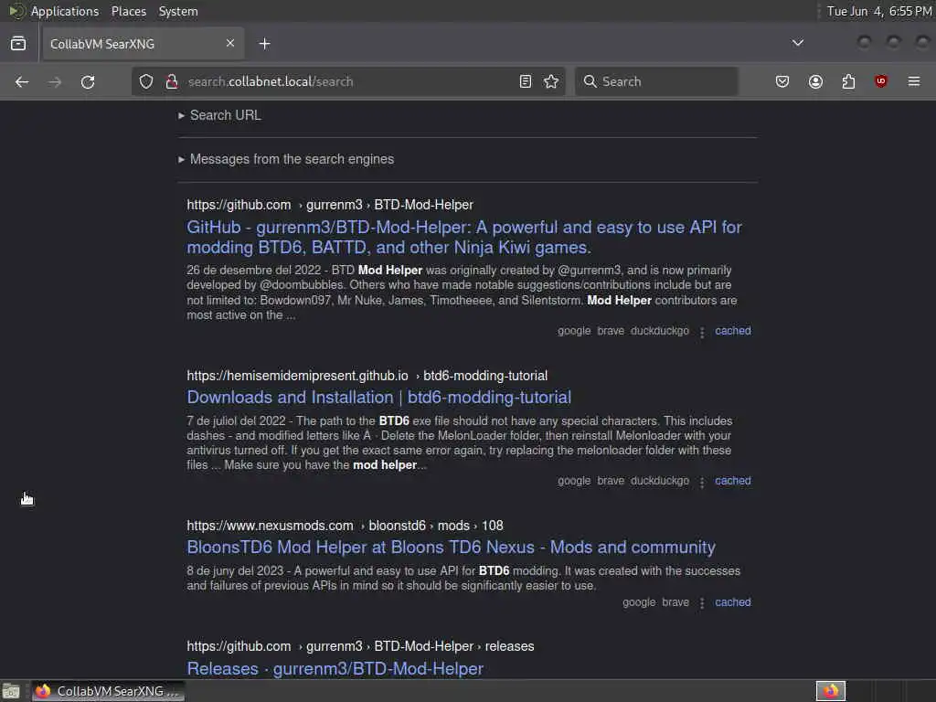Open the Applications menu
936x702 pixels.
pos(65,11)
